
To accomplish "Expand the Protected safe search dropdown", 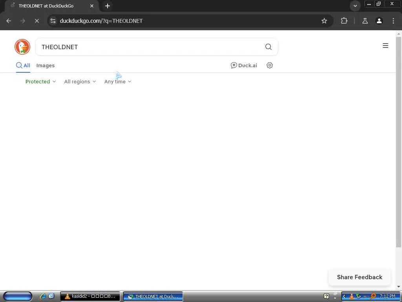I will 40,82.
